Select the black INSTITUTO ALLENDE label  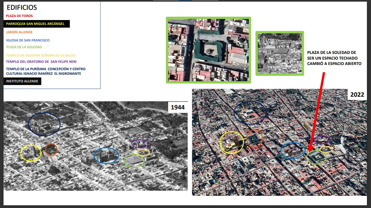point(22,81)
